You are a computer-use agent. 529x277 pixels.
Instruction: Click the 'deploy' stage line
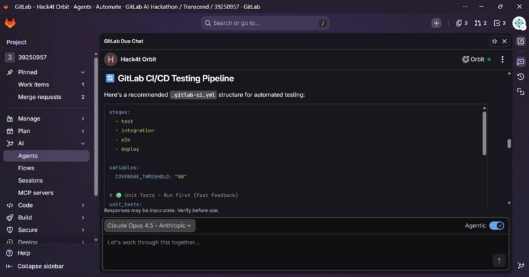point(127,149)
